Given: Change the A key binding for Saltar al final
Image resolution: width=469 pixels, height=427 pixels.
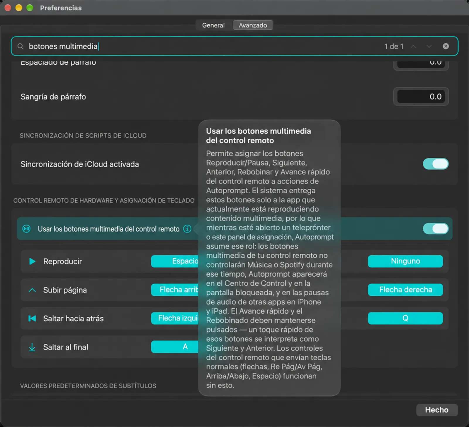Looking at the screenshot, I should (175, 347).
